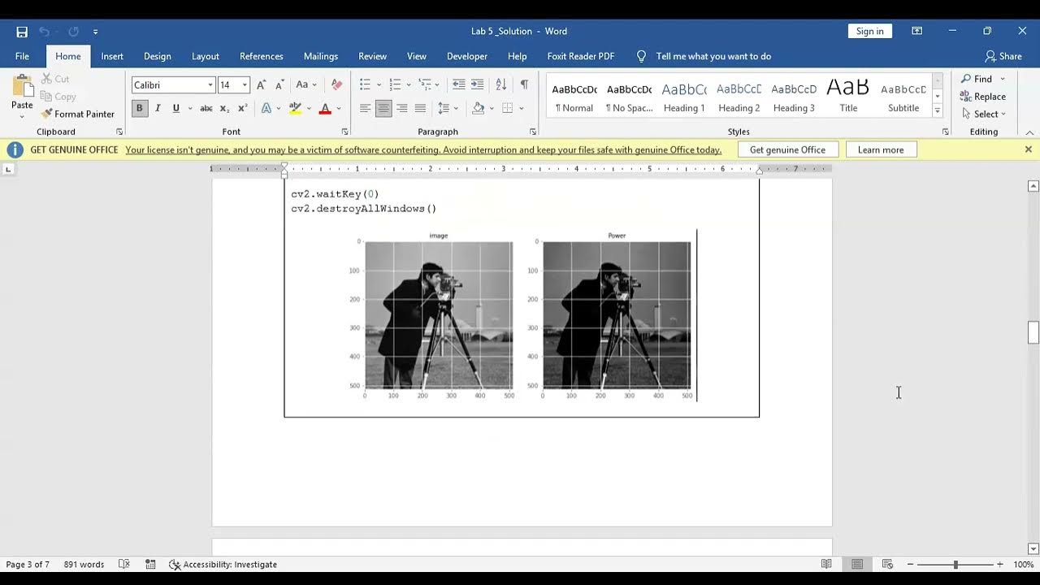The height and width of the screenshot is (585, 1040).
Task: Click the Learn more button
Action: click(881, 149)
